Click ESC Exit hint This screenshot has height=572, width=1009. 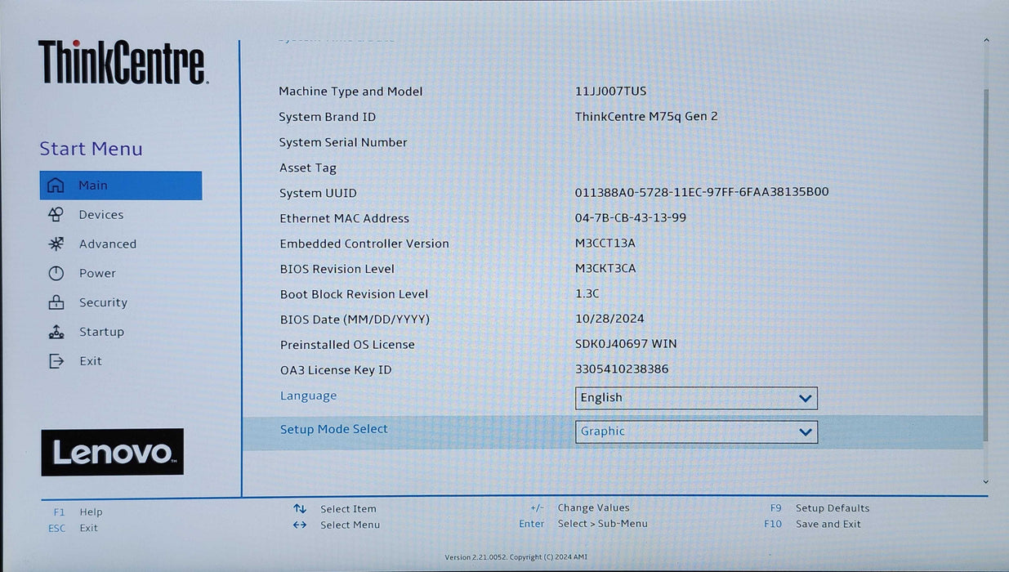tap(73, 528)
